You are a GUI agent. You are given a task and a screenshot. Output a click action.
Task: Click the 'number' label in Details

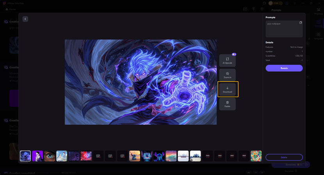tap(269, 51)
